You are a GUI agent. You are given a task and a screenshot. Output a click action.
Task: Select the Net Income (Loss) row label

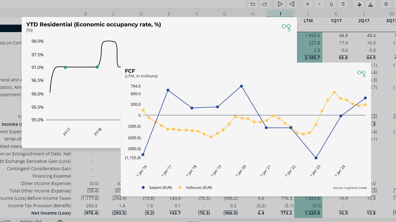point(51,213)
